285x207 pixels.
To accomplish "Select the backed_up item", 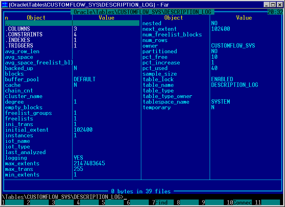I will click(19, 68).
